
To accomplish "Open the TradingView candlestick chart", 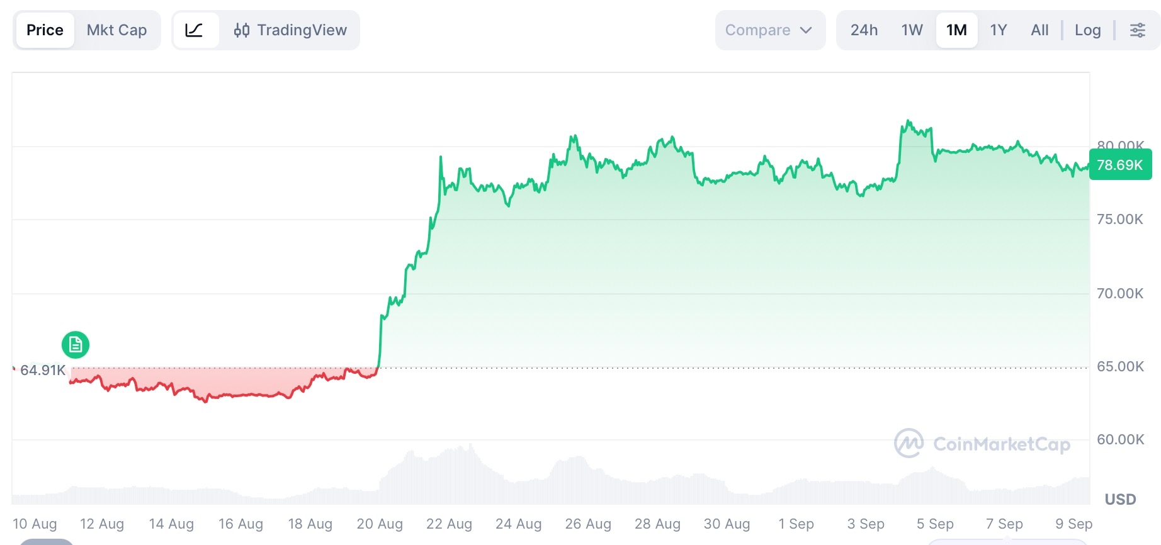I will pyautogui.click(x=290, y=30).
